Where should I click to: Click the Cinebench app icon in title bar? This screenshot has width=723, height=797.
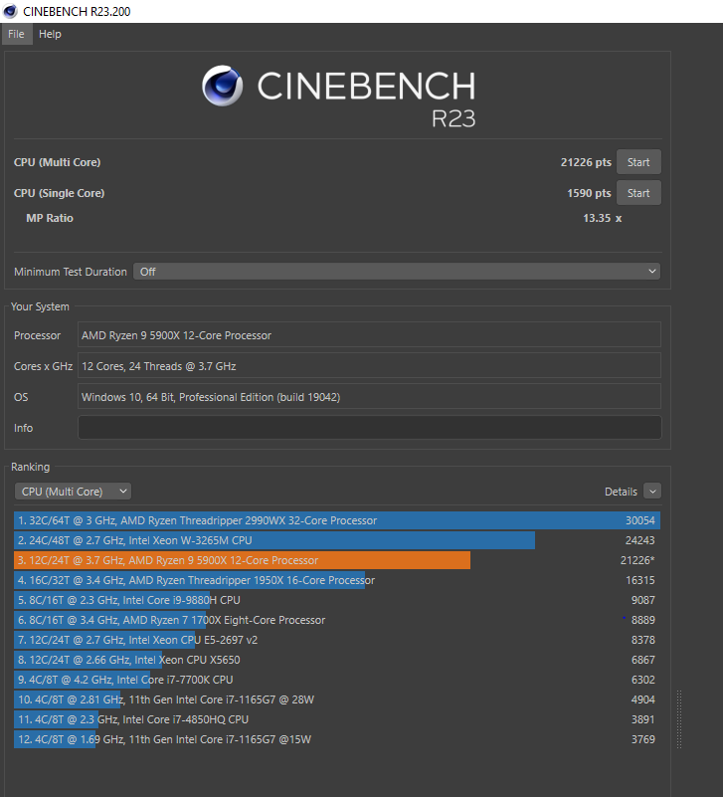(x=10, y=11)
